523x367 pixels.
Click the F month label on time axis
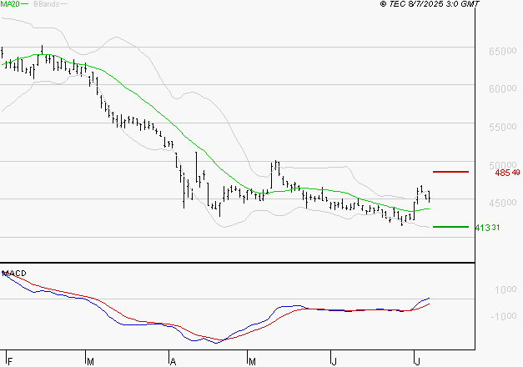(10, 361)
